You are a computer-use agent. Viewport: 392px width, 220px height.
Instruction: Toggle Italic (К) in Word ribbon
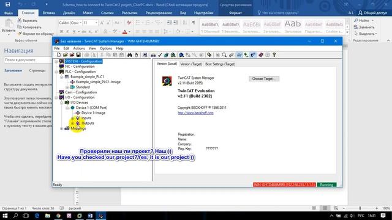(68, 32)
